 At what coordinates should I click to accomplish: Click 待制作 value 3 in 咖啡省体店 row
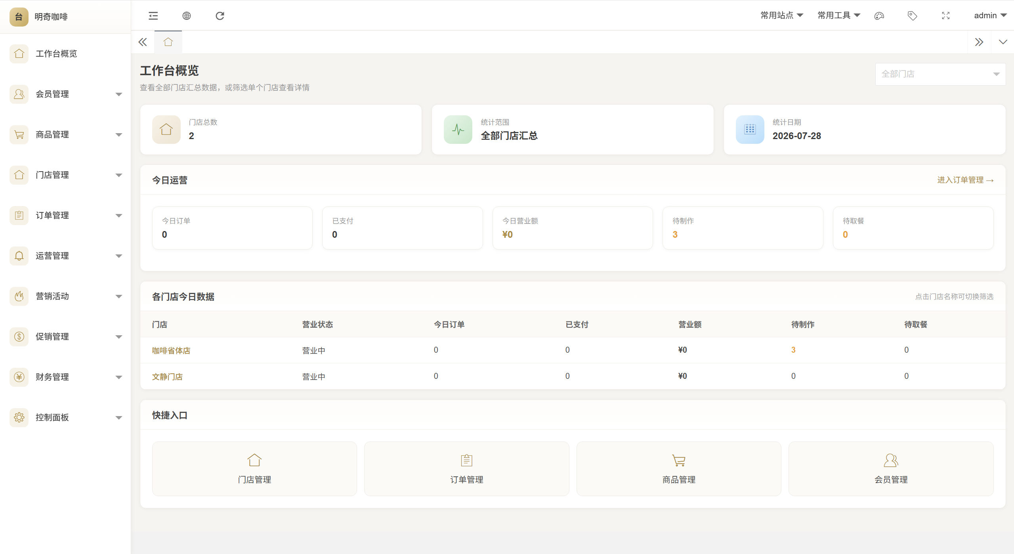point(793,350)
